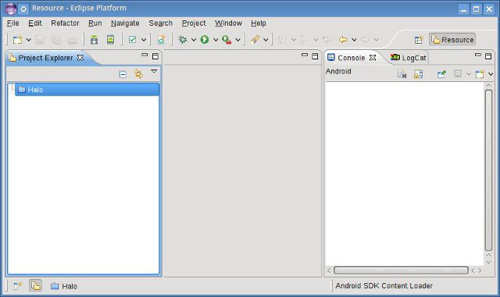Click the Search flashlight icon

(255, 40)
